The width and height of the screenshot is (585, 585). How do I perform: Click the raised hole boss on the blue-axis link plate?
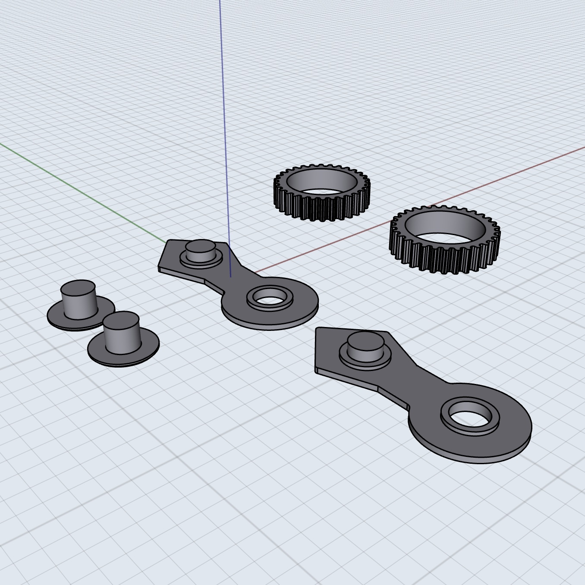pos(270,298)
